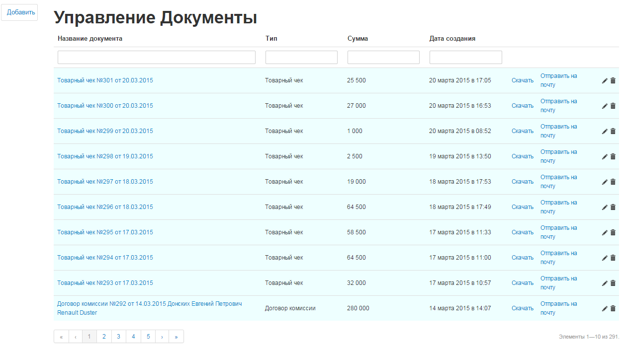This screenshot has width=622, height=347.
Task: Remove Товарный чек №295 via trash icon
Action: 613,232
